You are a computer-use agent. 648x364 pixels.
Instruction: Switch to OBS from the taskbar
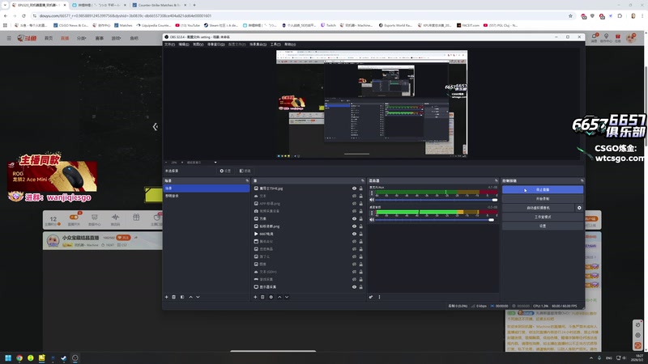pos(75,358)
